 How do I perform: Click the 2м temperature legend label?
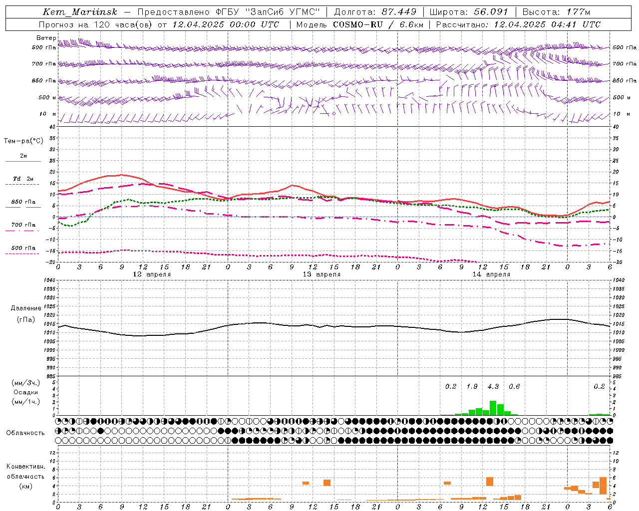click(23, 156)
